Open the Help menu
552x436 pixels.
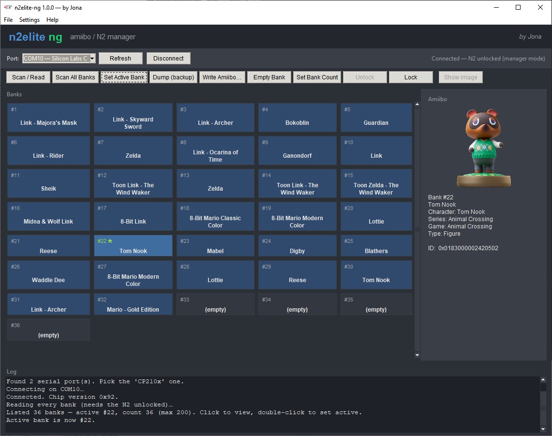pos(52,20)
